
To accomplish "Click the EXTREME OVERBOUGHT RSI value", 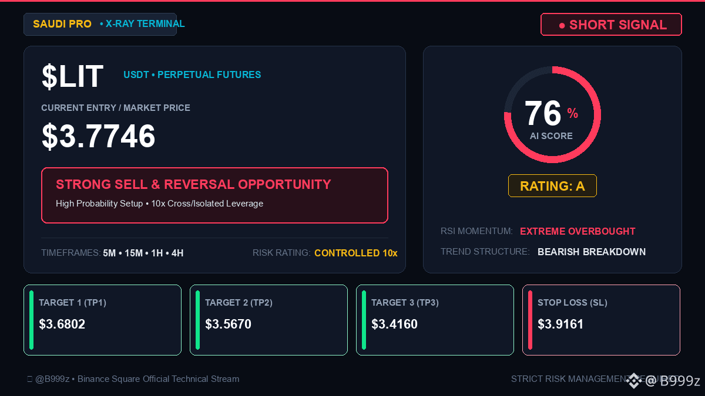I will coord(578,231).
